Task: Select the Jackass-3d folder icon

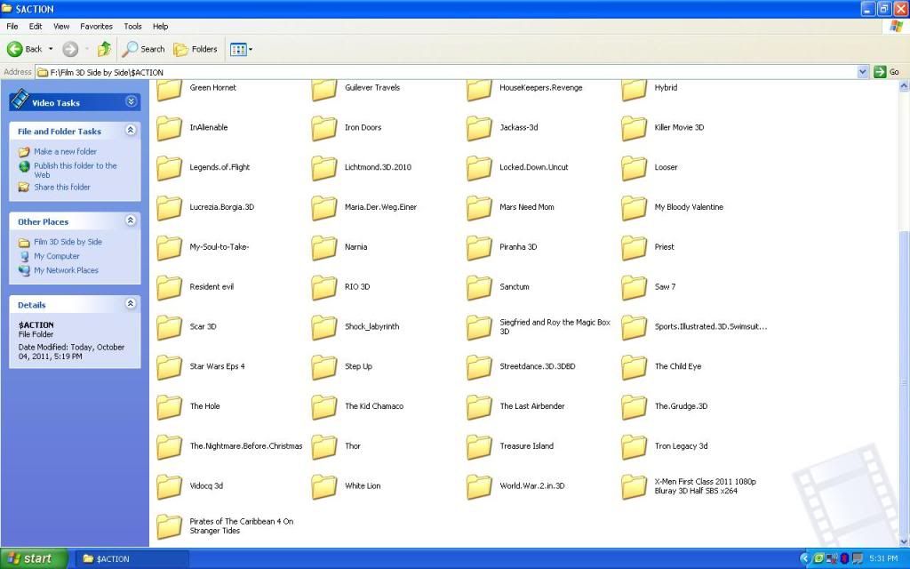Action: coord(479,128)
